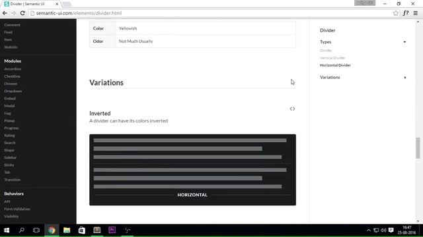The width and height of the screenshot is (423, 237).
Task: Open Dropdown module page
Action: [x=13, y=91]
